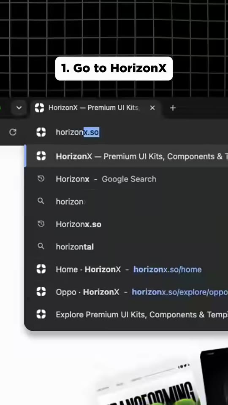This screenshot has width=228, height=405.
Task: Select the horizontal search suggestion
Action: click(126, 247)
